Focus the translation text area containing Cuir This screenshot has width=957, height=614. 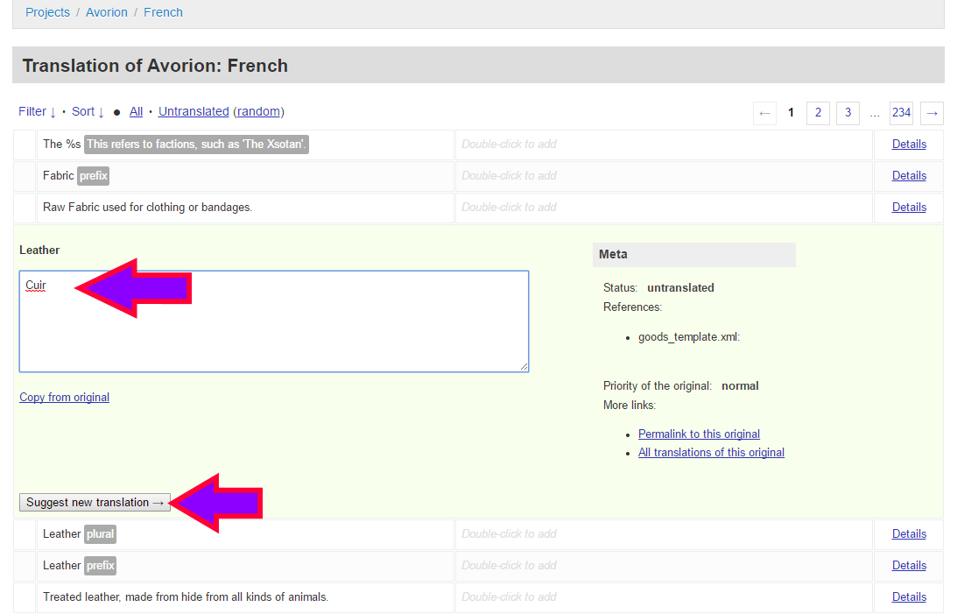[x=273, y=333]
